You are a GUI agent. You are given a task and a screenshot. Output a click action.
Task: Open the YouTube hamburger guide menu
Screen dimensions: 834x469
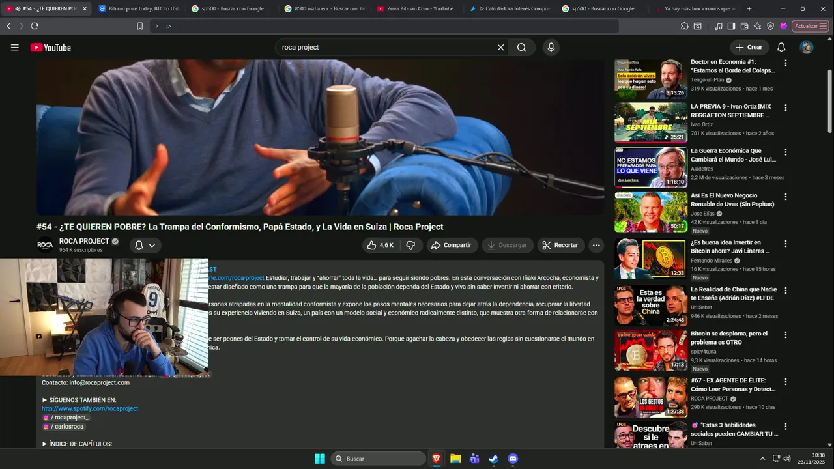[14, 48]
